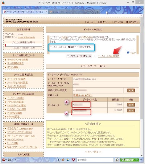
Task: Click the Adblock Plus icon in the add-on bar
Action: [4, 160]
